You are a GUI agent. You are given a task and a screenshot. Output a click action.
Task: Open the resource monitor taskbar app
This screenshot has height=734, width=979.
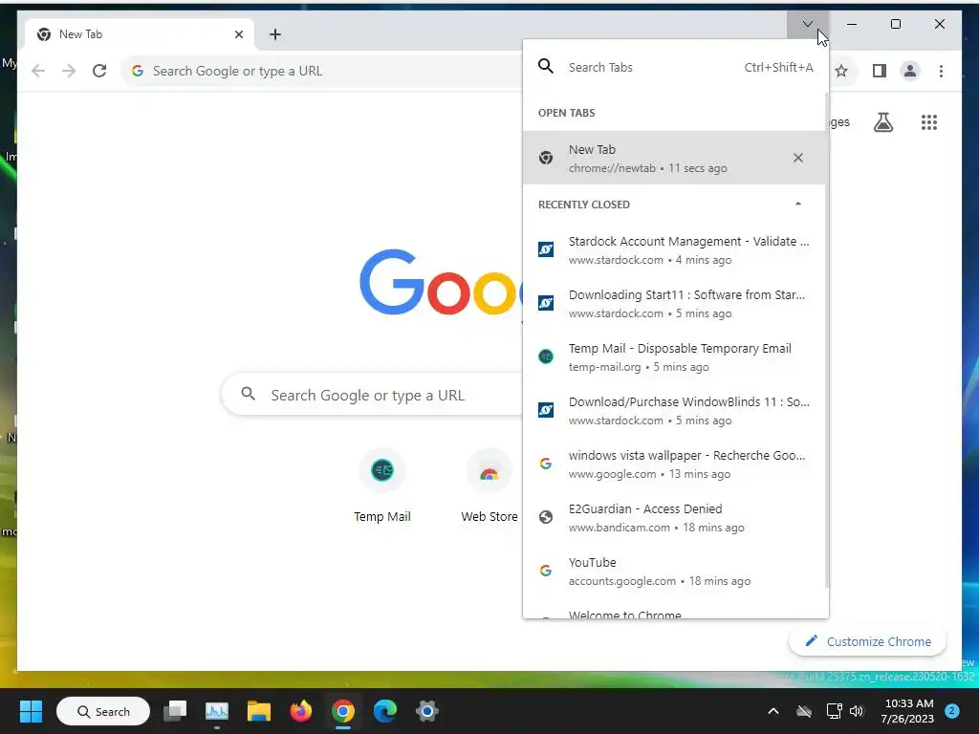point(217,711)
